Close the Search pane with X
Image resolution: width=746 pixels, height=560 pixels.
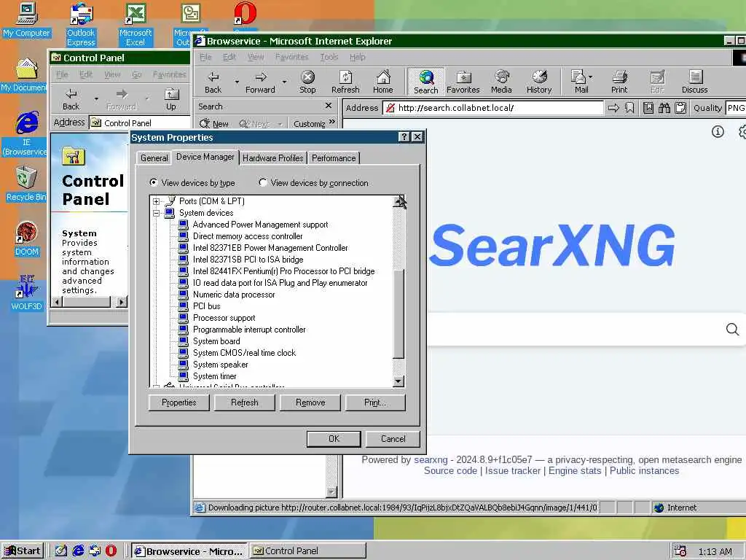(329, 106)
